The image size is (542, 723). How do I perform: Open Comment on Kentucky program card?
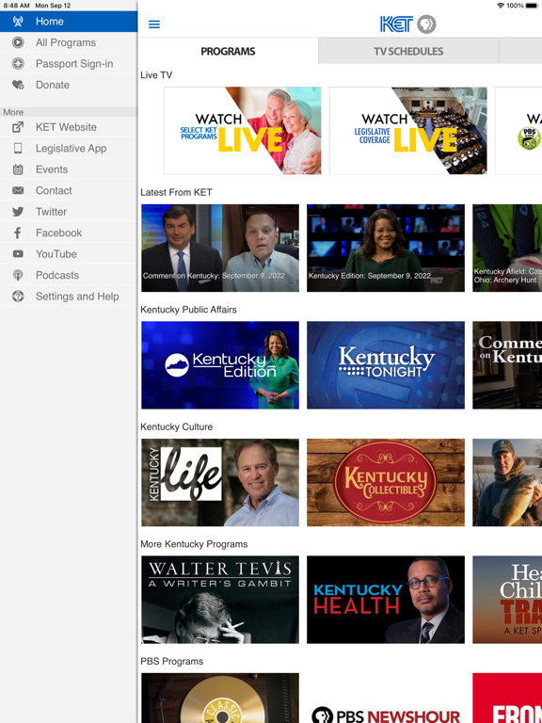(507, 365)
